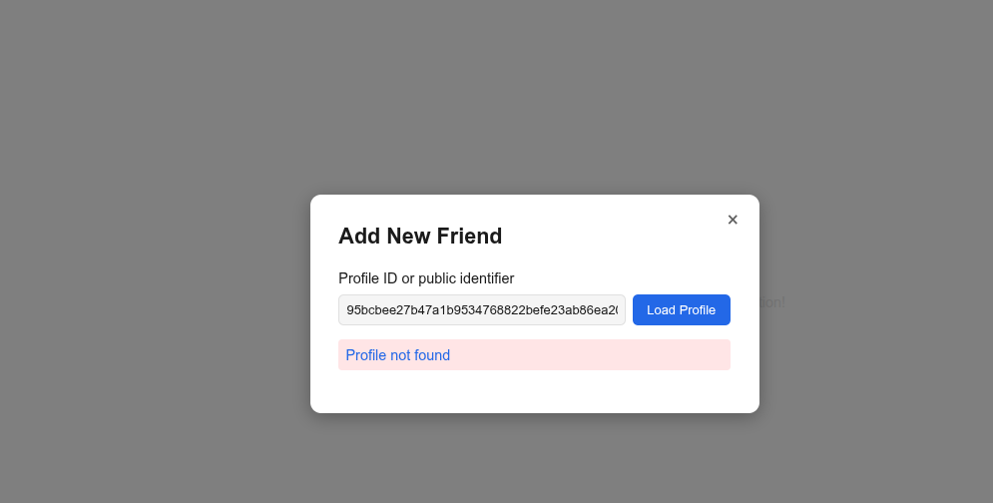Click the Profile ID or public identifier label
The image size is (993, 503).
pos(426,278)
